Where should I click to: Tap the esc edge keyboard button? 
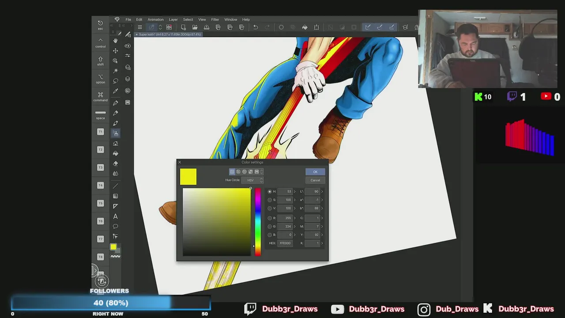[x=101, y=25]
